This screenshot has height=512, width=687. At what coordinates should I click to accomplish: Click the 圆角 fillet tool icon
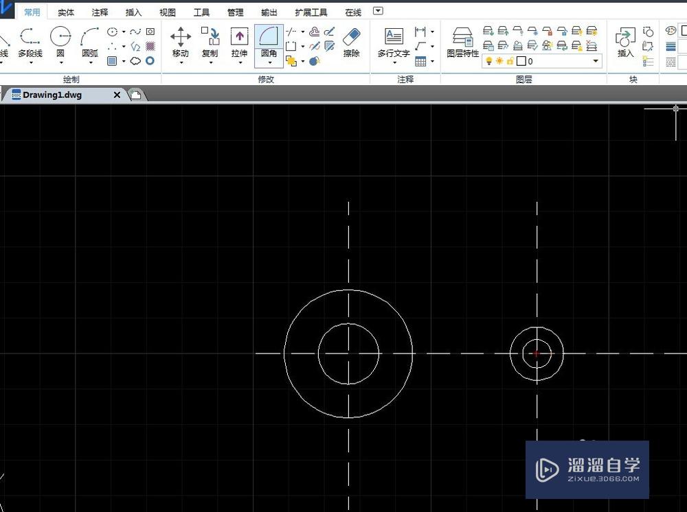point(269,36)
